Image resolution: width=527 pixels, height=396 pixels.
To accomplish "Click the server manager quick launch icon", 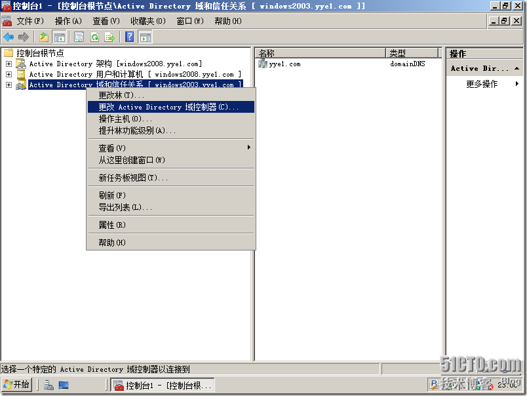I will [x=49, y=385].
